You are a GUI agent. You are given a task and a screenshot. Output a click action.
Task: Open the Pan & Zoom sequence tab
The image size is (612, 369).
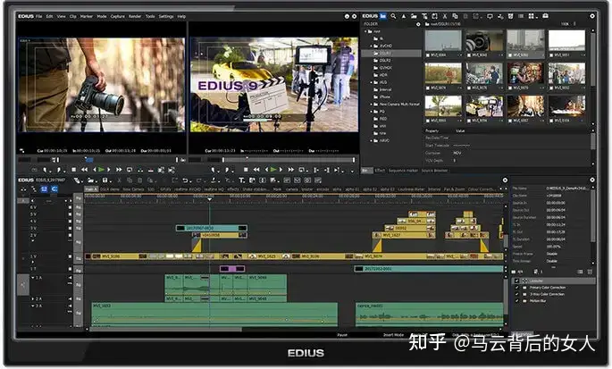[x=455, y=189]
